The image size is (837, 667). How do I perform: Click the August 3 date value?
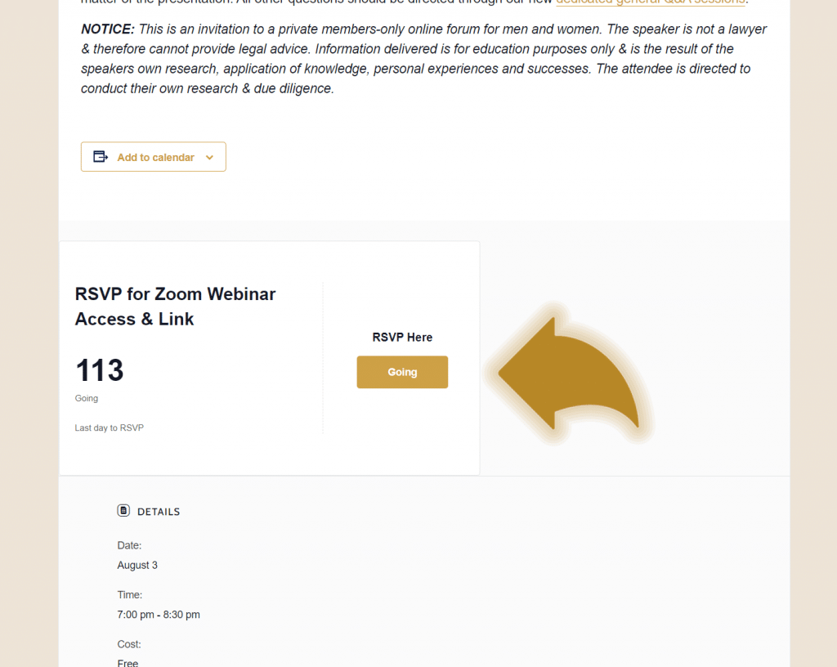[x=137, y=565]
